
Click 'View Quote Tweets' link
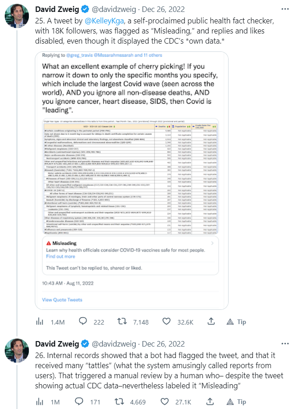point(62,300)
